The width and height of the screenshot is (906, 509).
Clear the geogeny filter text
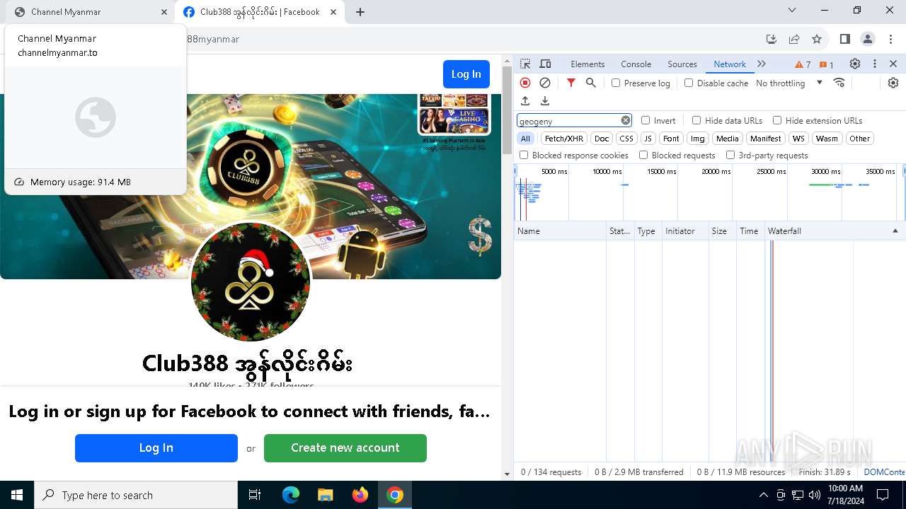pos(626,120)
